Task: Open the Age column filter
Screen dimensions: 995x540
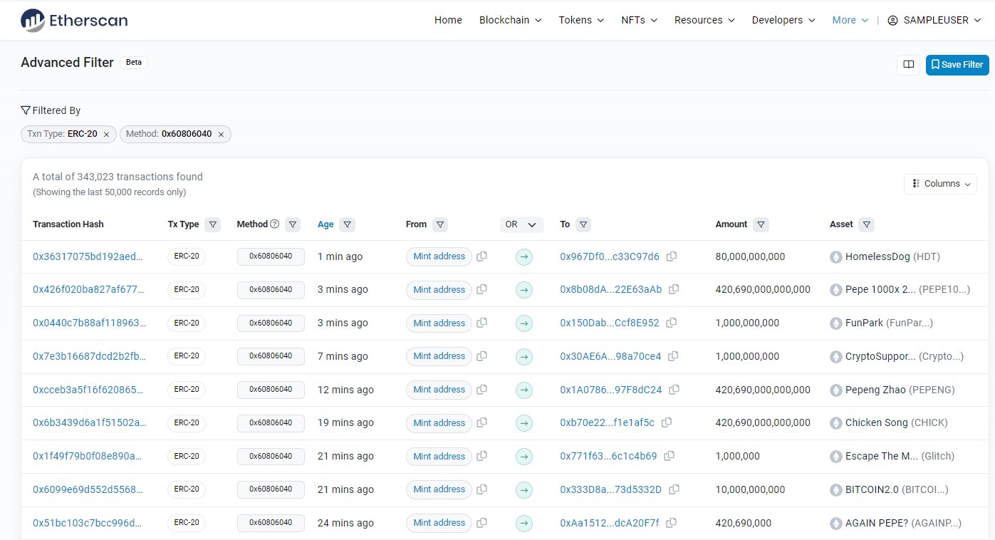Action: coord(347,224)
